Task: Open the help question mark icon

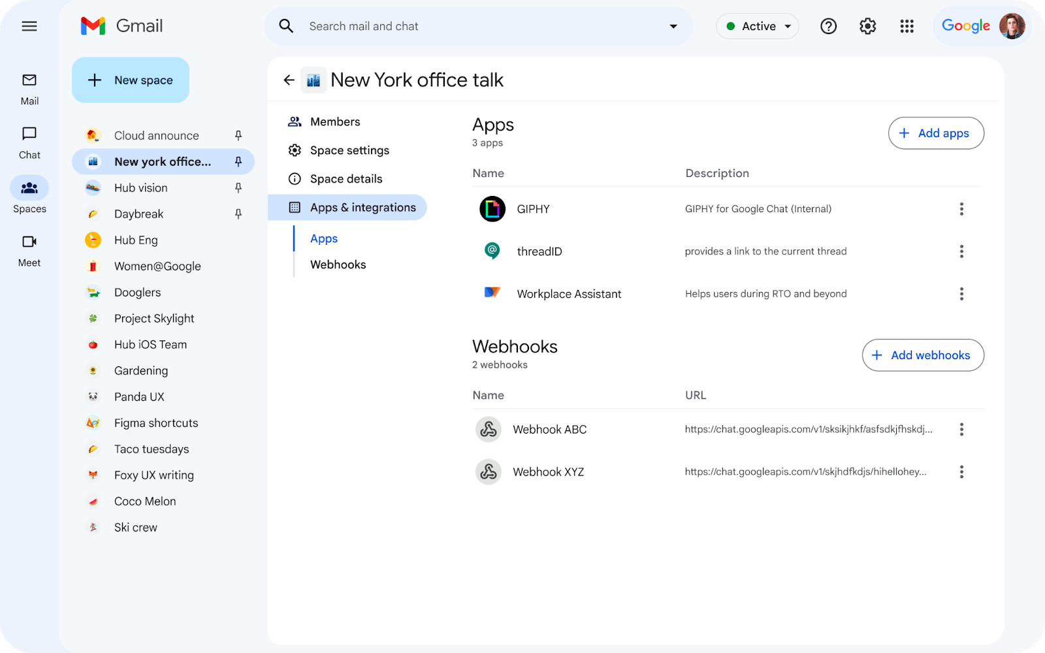Action: coord(828,26)
